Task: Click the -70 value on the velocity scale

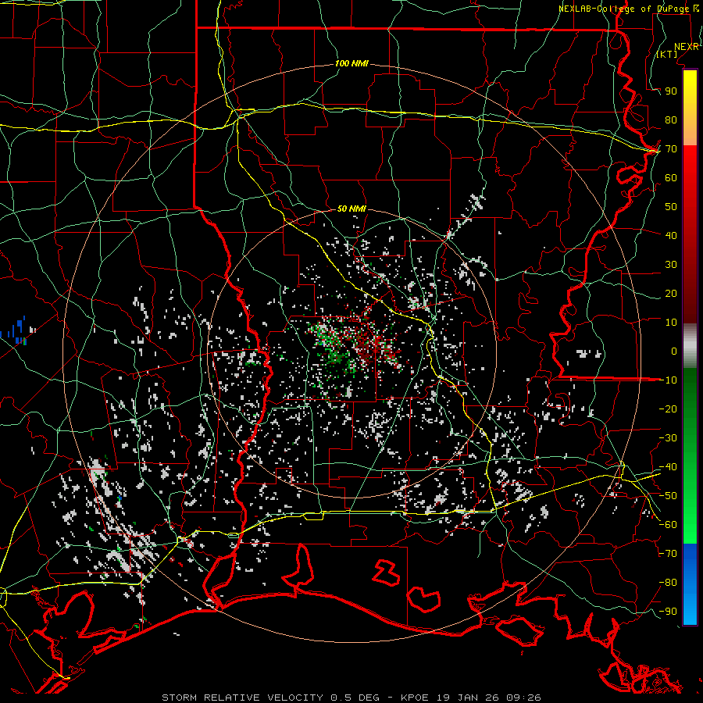Action: pos(668,554)
